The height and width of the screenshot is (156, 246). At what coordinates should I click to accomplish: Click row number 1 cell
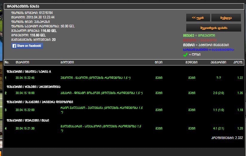coord(6,78)
